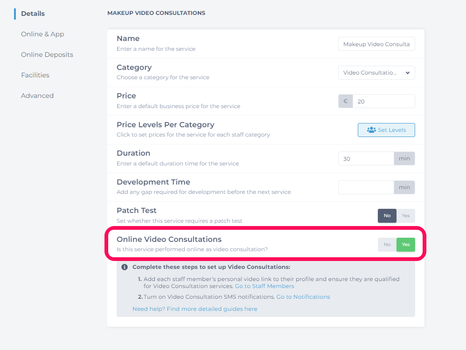Go to the Facilities section
The image size is (466, 350).
click(35, 75)
